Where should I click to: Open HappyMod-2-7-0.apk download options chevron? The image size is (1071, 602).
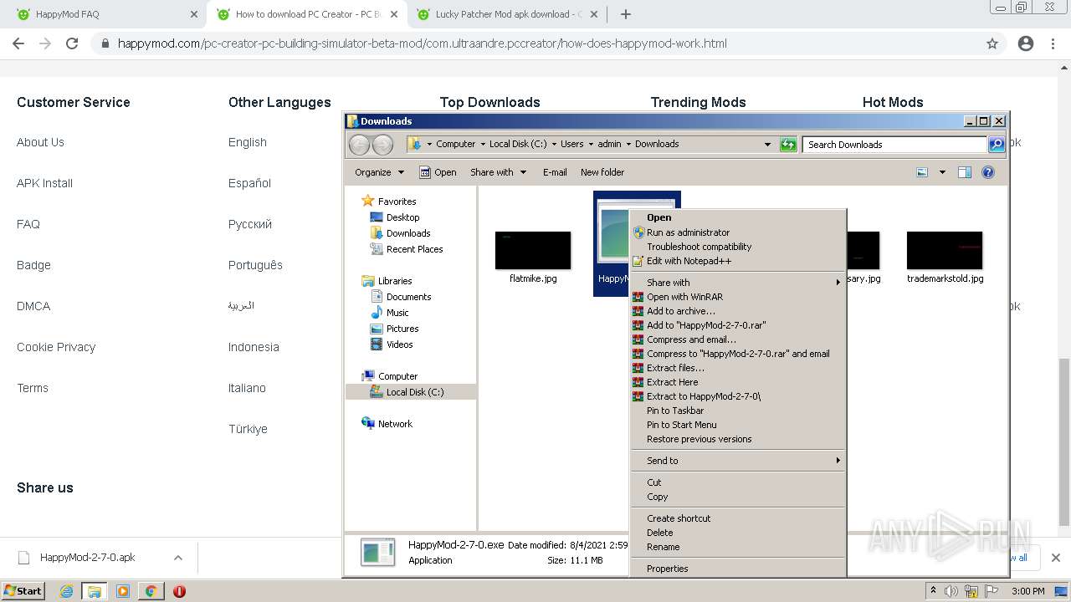coord(178,558)
